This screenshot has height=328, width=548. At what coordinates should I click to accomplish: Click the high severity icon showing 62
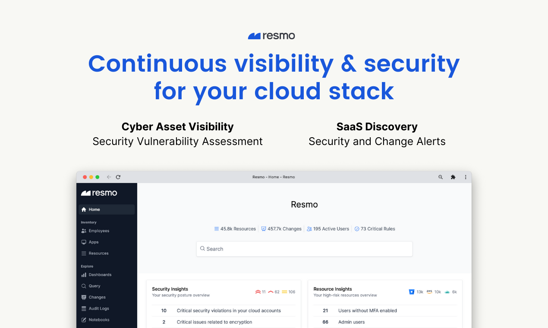(271, 292)
